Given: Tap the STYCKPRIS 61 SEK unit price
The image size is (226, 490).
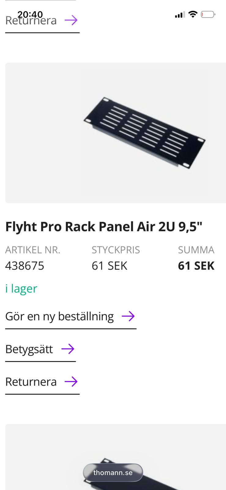Looking at the screenshot, I should pyautogui.click(x=109, y=266).
